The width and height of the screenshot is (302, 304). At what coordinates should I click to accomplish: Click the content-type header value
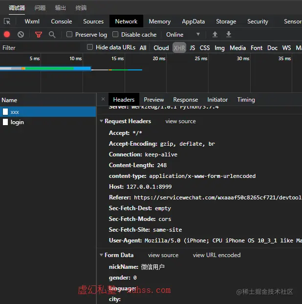202,176
